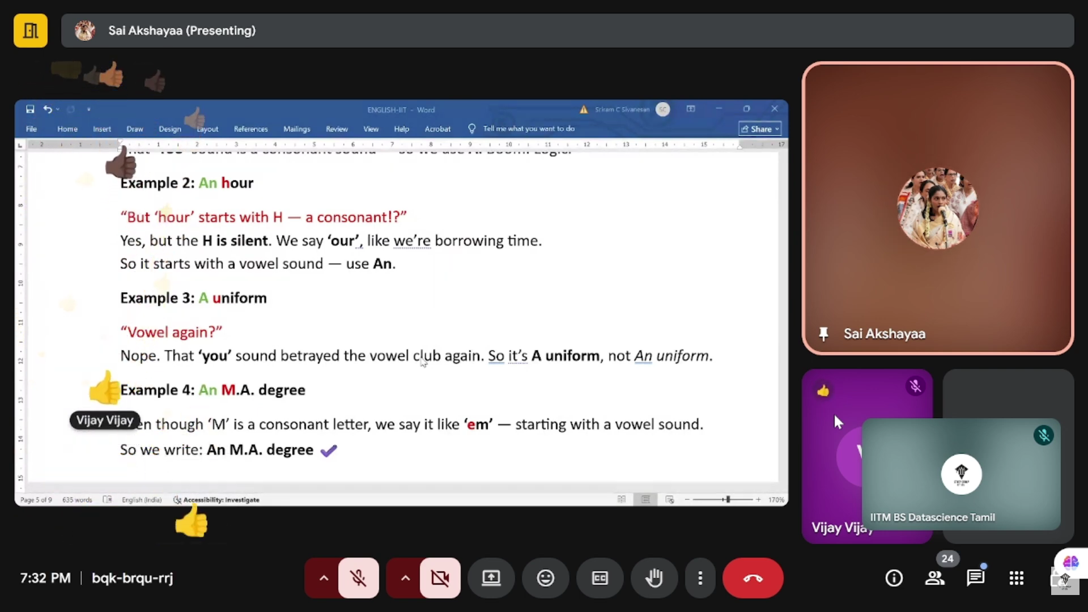Click the Share button in Word
Screen dimensions: 1088x612
click(760, 129)
